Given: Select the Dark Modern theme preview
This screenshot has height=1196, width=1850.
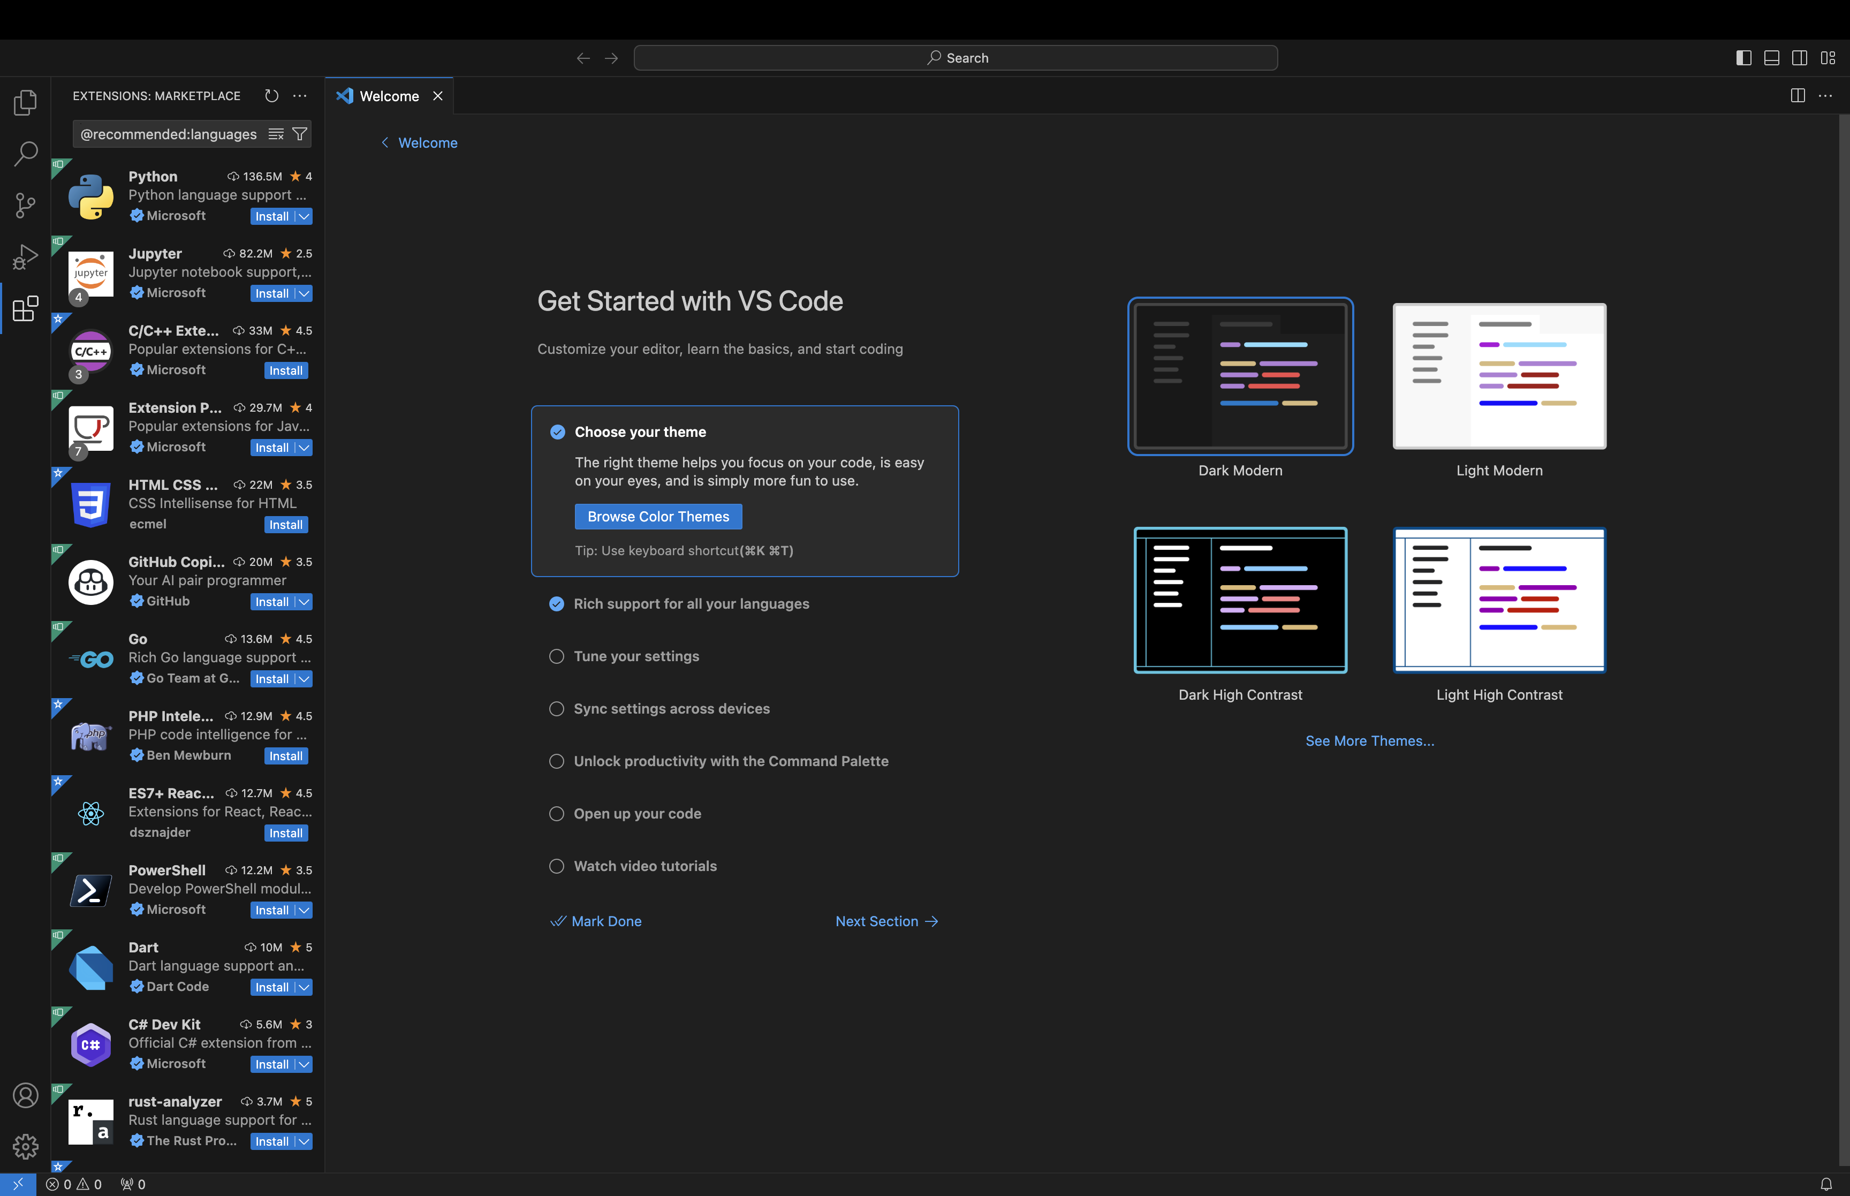Looking at the screenshot, I should (1241, 377).
